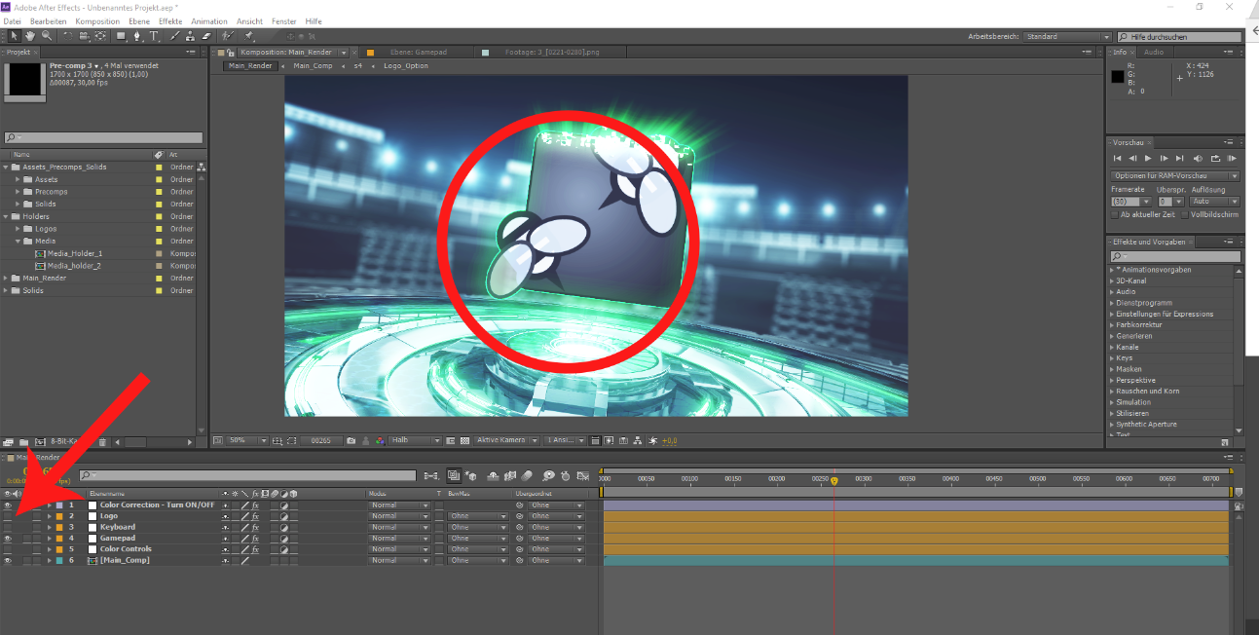Hide the Gamepad layer with its eye toggle
The width and height of the screenshot is (1259, 635).
(x=8, y=538)
